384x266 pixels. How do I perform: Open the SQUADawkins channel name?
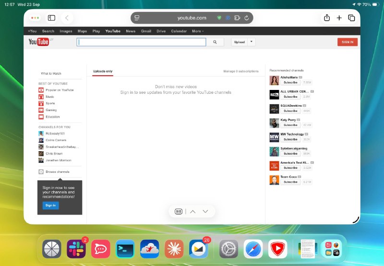pyautogui.click(x=291, y=106)
